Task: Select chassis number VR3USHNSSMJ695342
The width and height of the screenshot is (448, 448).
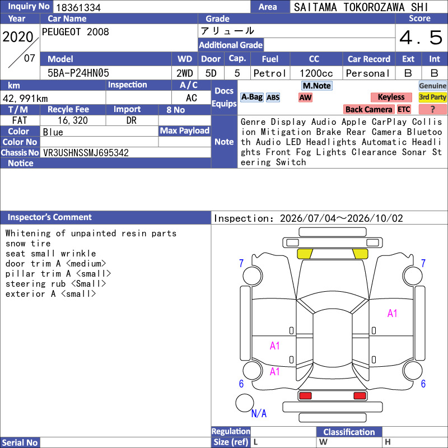Action: coord(86,153)
